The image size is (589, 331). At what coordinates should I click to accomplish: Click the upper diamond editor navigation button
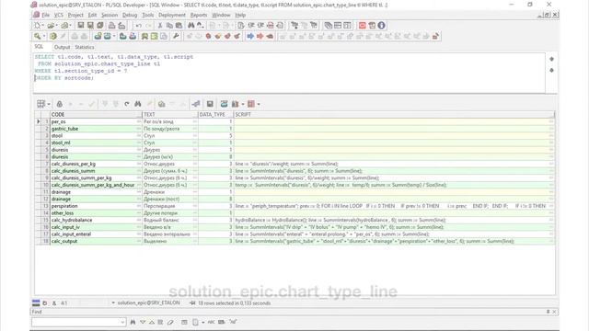(x=551, y=59)
